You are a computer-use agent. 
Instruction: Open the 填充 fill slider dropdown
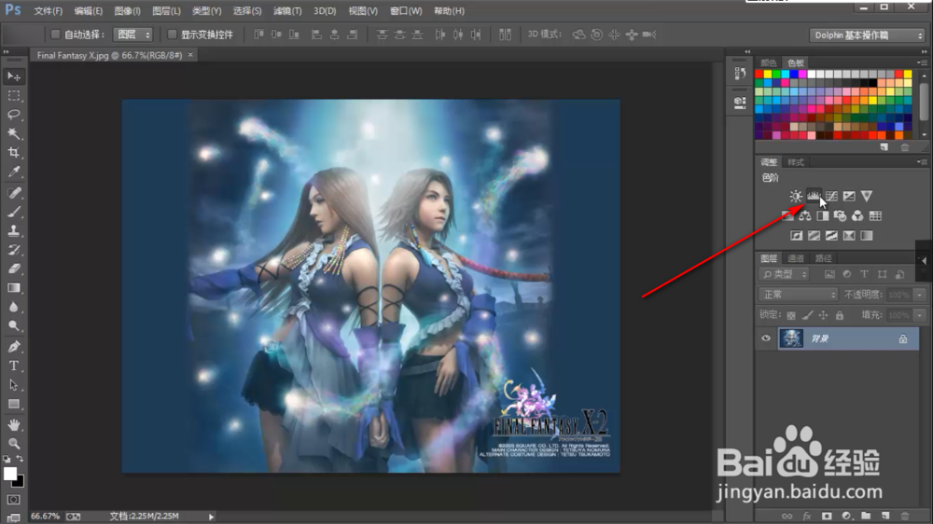[920, 315]
